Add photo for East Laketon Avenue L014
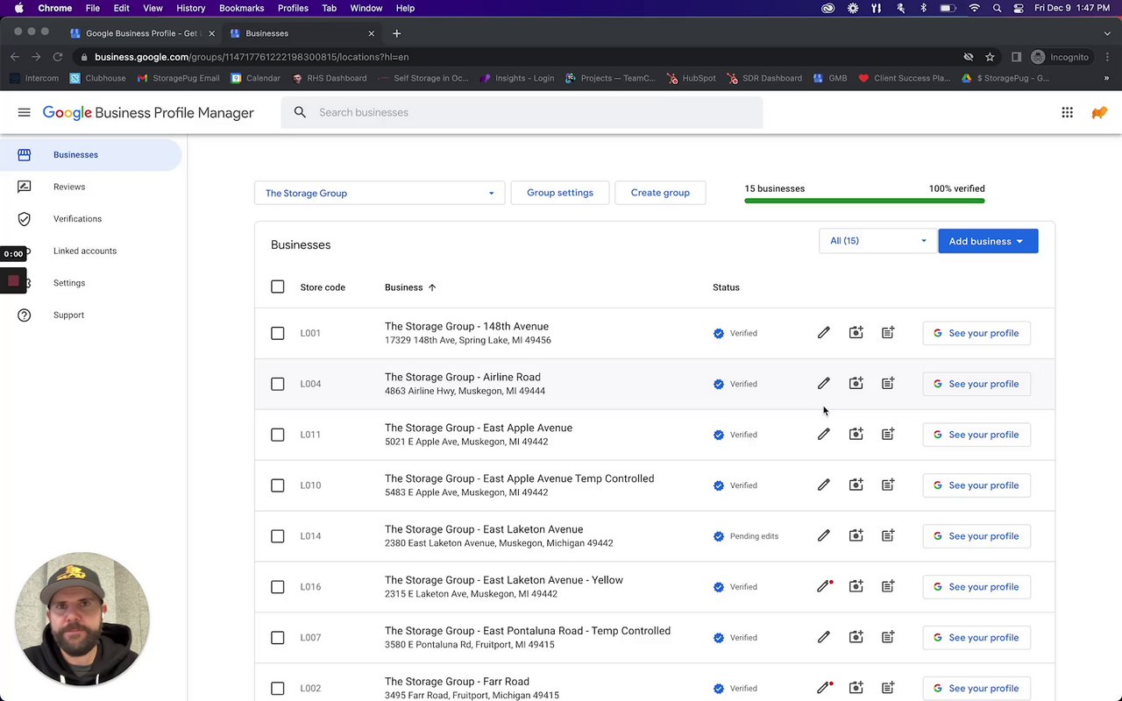This screenshot has height=701, width=1122. pyautogui.click(x=856, y=536)
